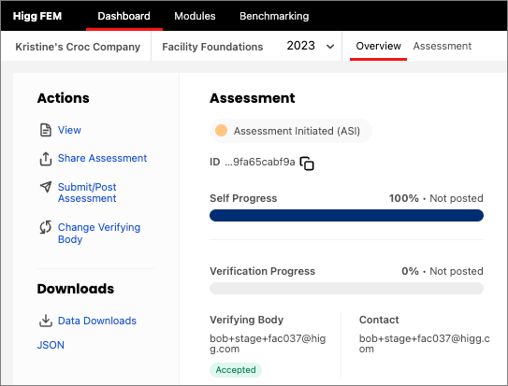
Task: Click the Submit/Post Assessment link
Action: coord(87,193)
